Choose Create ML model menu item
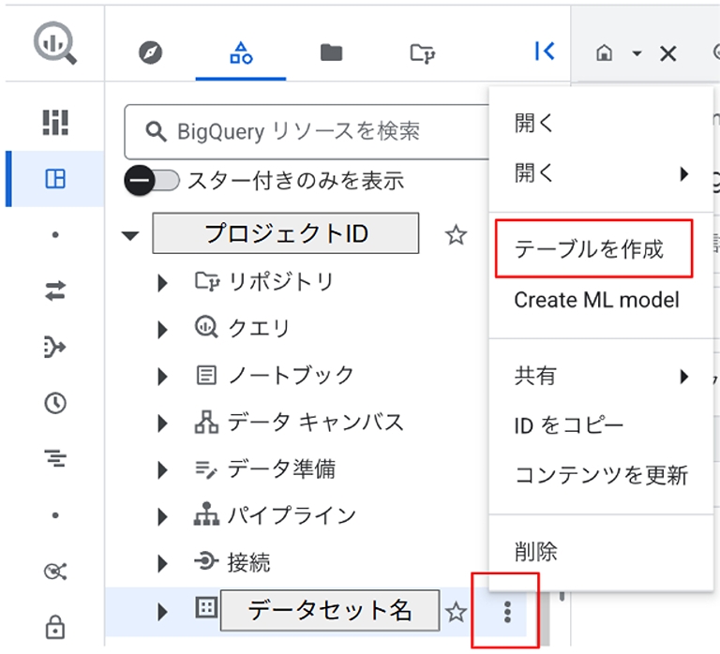Image resolution: width=720 pixels, height=654 pixels. 596,300
